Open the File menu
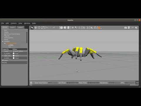 pyautogui.click(x=2, y=23)
